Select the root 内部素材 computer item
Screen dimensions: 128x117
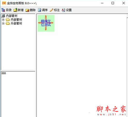(x=12, y=16)
